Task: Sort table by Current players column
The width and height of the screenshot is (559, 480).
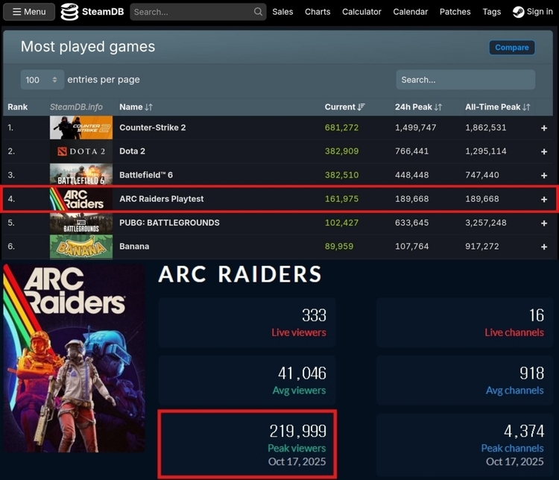Action: 361,107
